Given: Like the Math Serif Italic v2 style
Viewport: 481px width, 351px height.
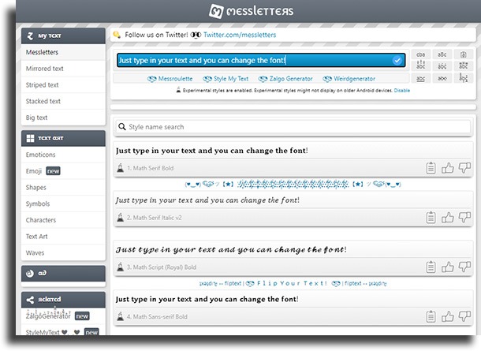Looking at the screenshot, I should (448, 218).
